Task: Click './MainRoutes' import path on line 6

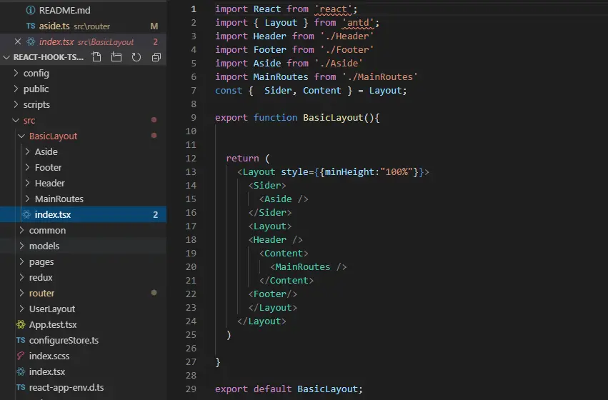Action: pos(379,76)
